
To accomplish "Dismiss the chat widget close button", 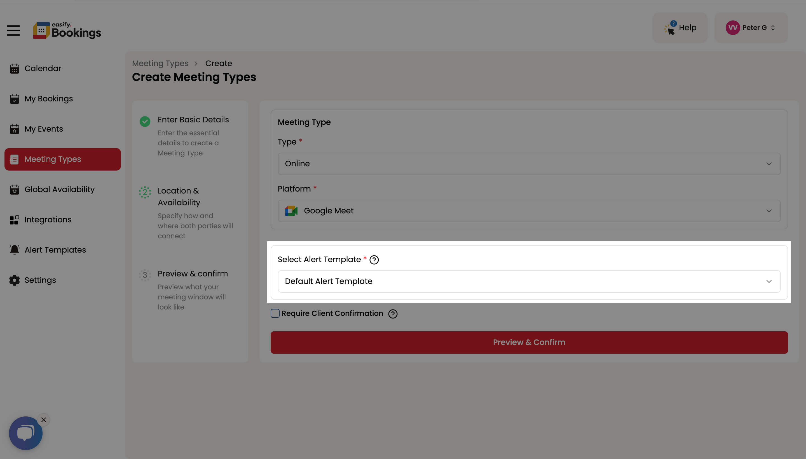I will pos(43,420).
